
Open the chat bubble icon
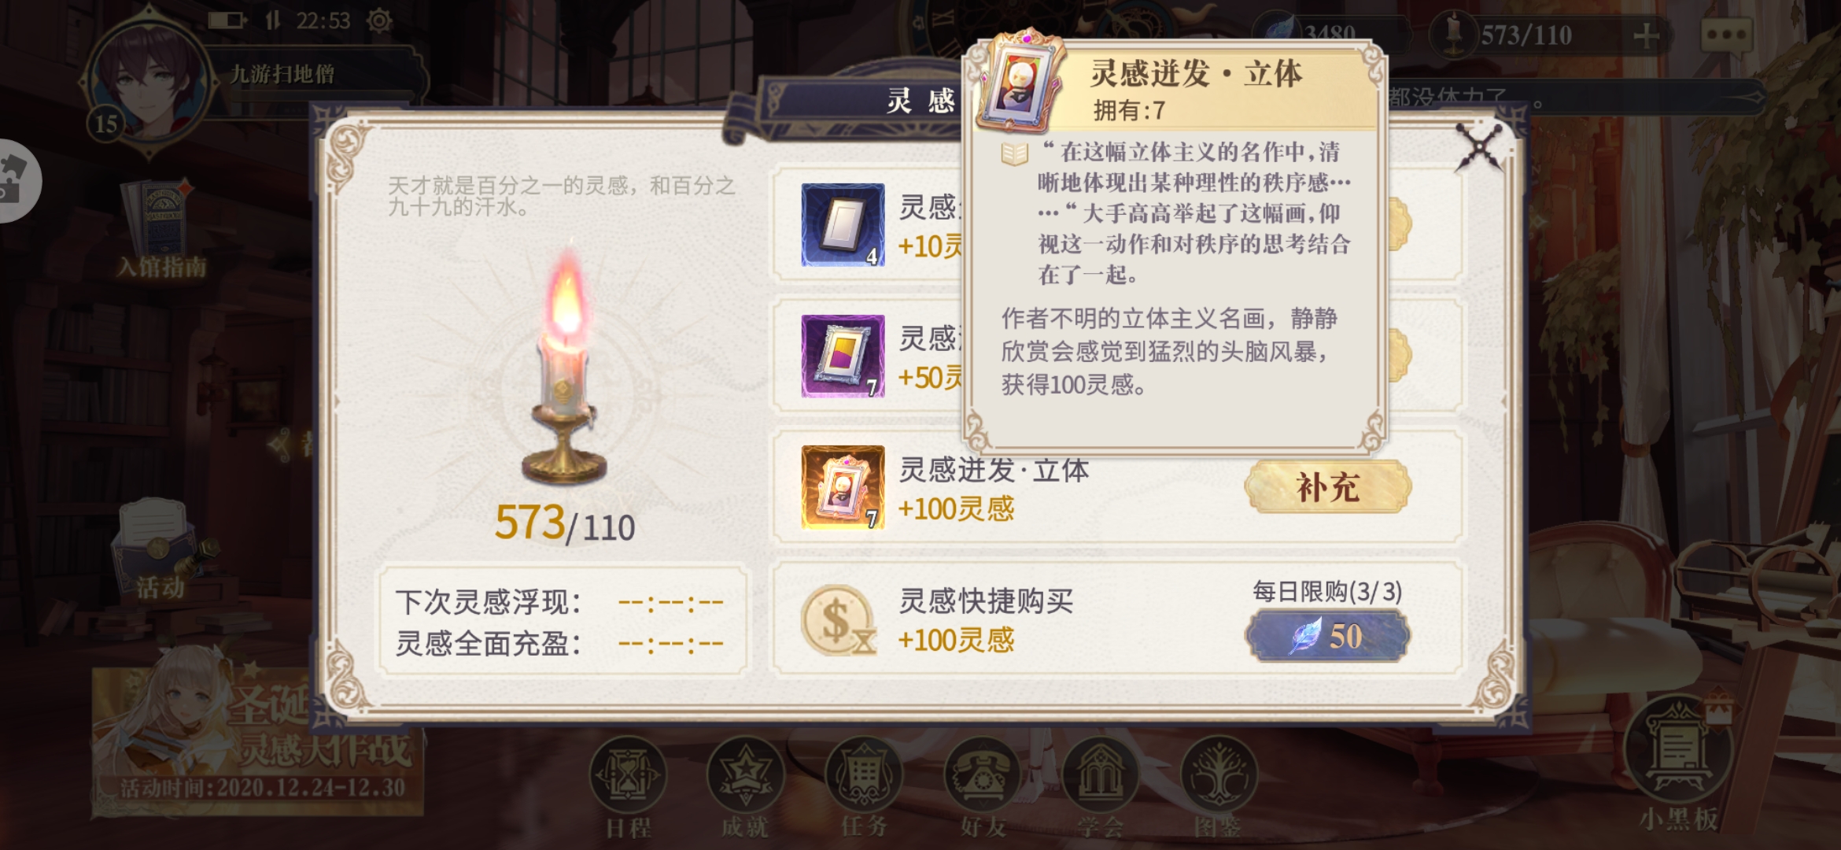pyautogui.click(x=1726, y=35)
